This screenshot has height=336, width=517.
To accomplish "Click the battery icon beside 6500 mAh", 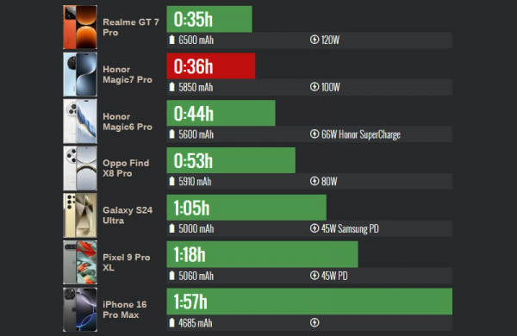I will 171,40.
